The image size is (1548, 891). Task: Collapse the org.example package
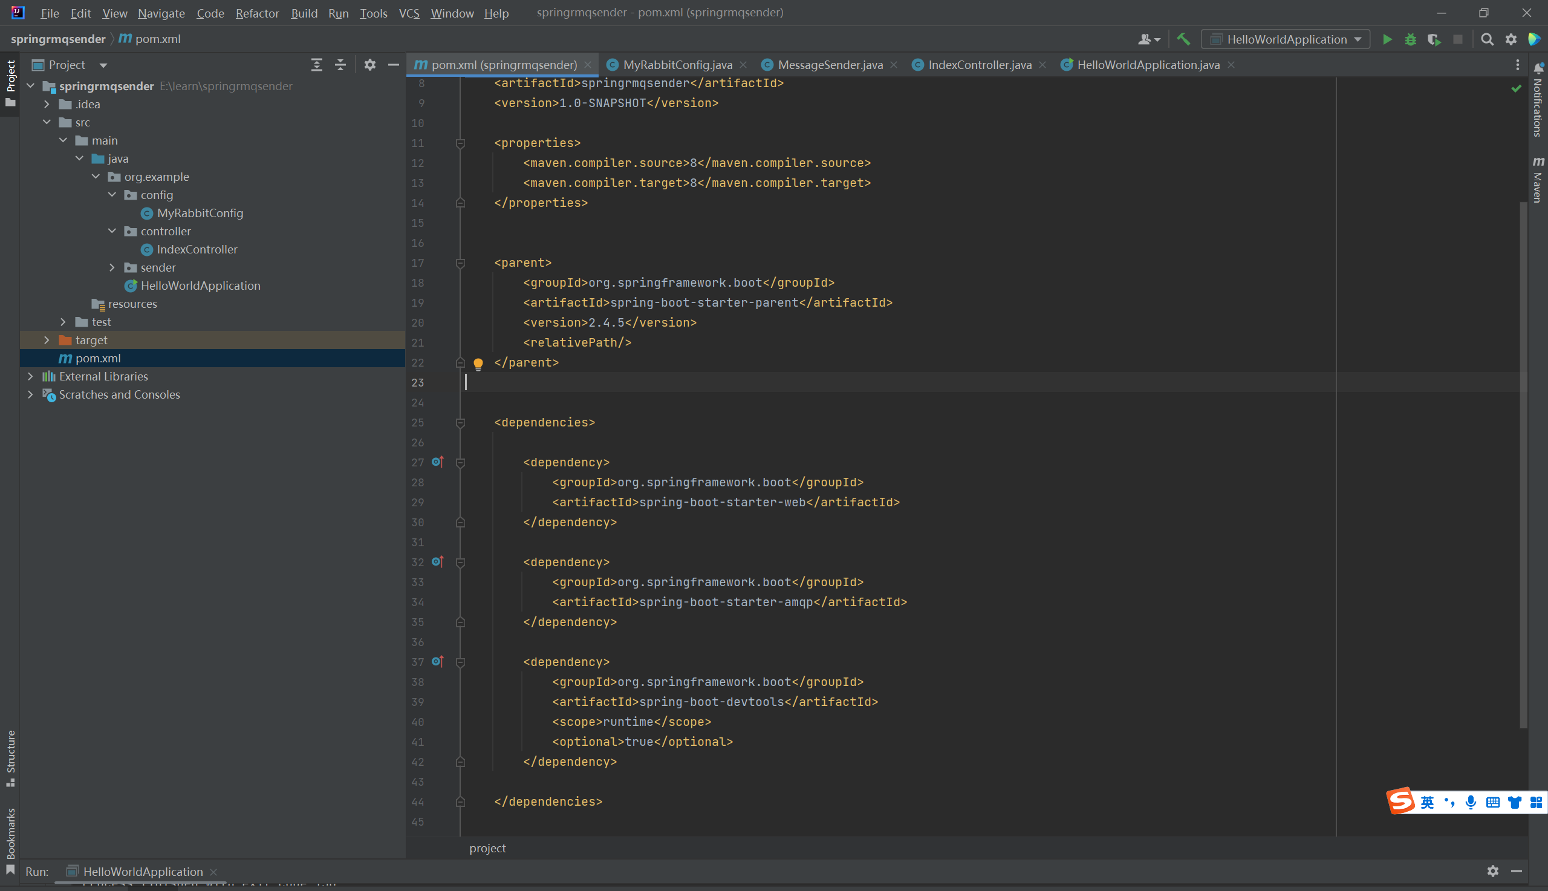pyautogui.click(x=96, y=176)
